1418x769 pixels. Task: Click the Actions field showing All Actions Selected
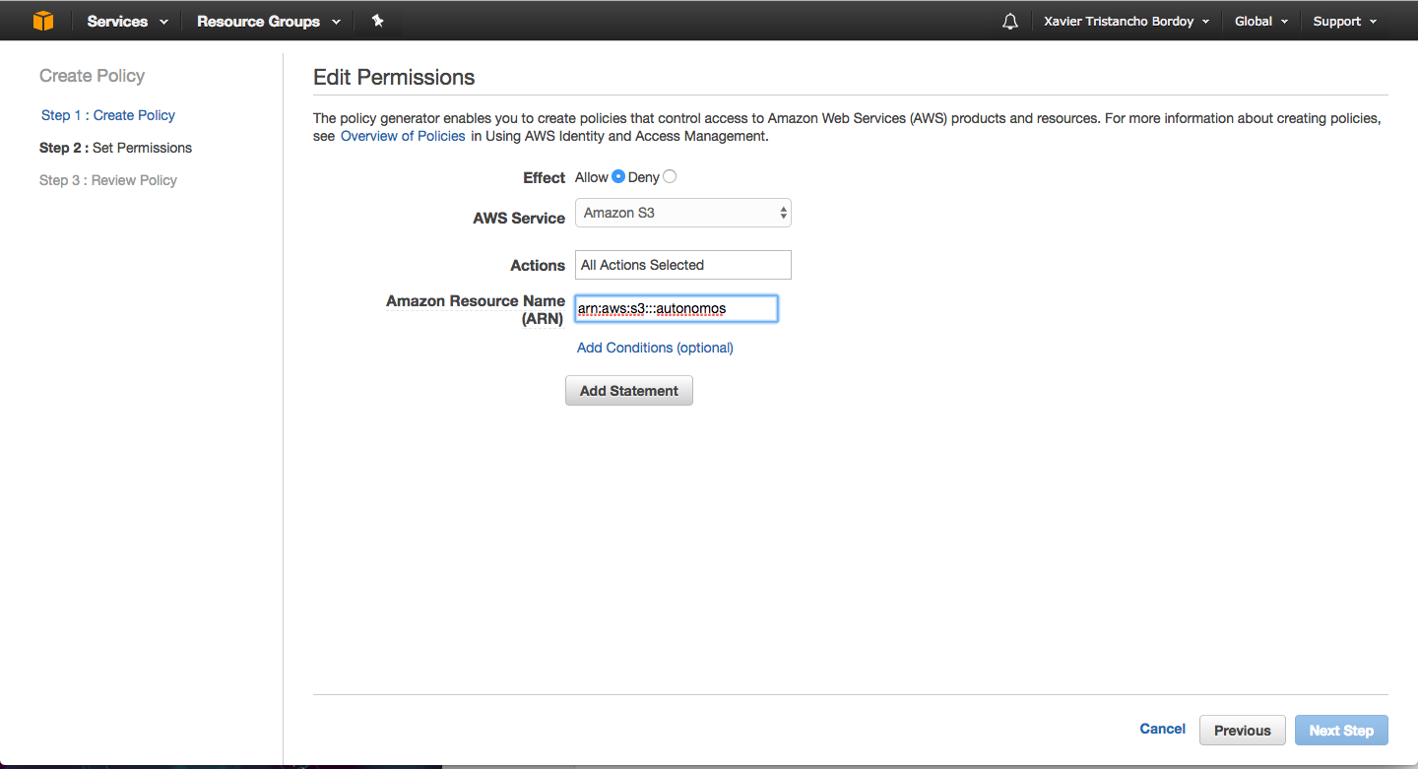(683, 265)
